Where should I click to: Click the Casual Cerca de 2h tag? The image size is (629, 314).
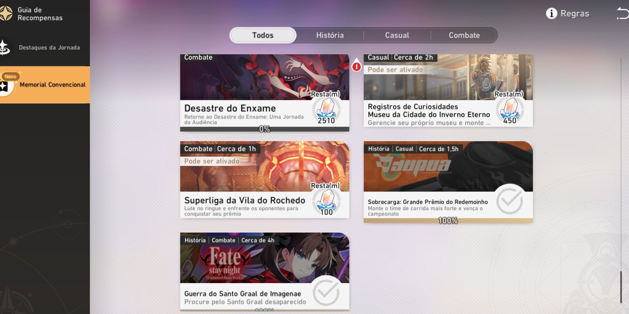(401, 58)
